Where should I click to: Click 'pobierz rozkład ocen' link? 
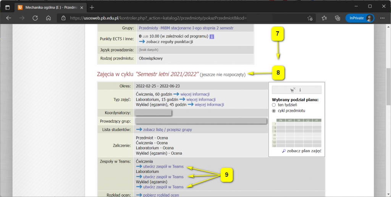(x=161, y=195)
